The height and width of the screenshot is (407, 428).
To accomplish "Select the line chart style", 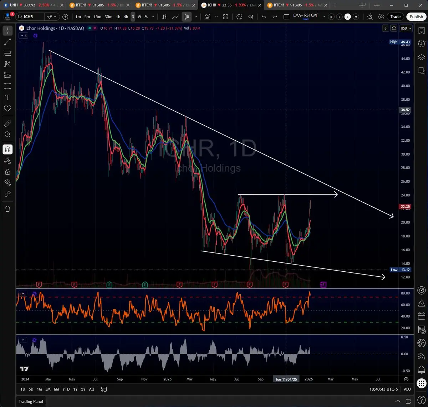I will [x=175, y=17].
